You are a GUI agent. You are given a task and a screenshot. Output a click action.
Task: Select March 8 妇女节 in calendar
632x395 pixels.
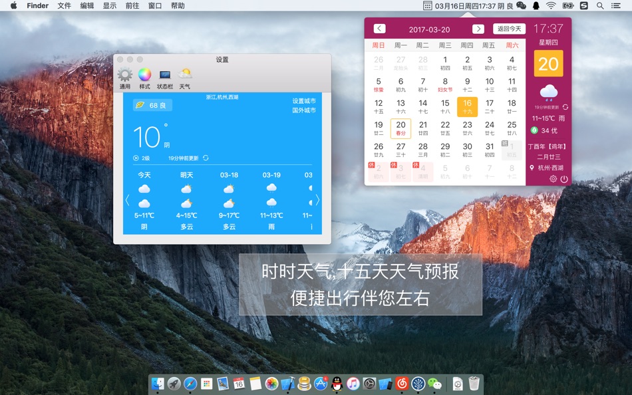[x=445, y=84]
